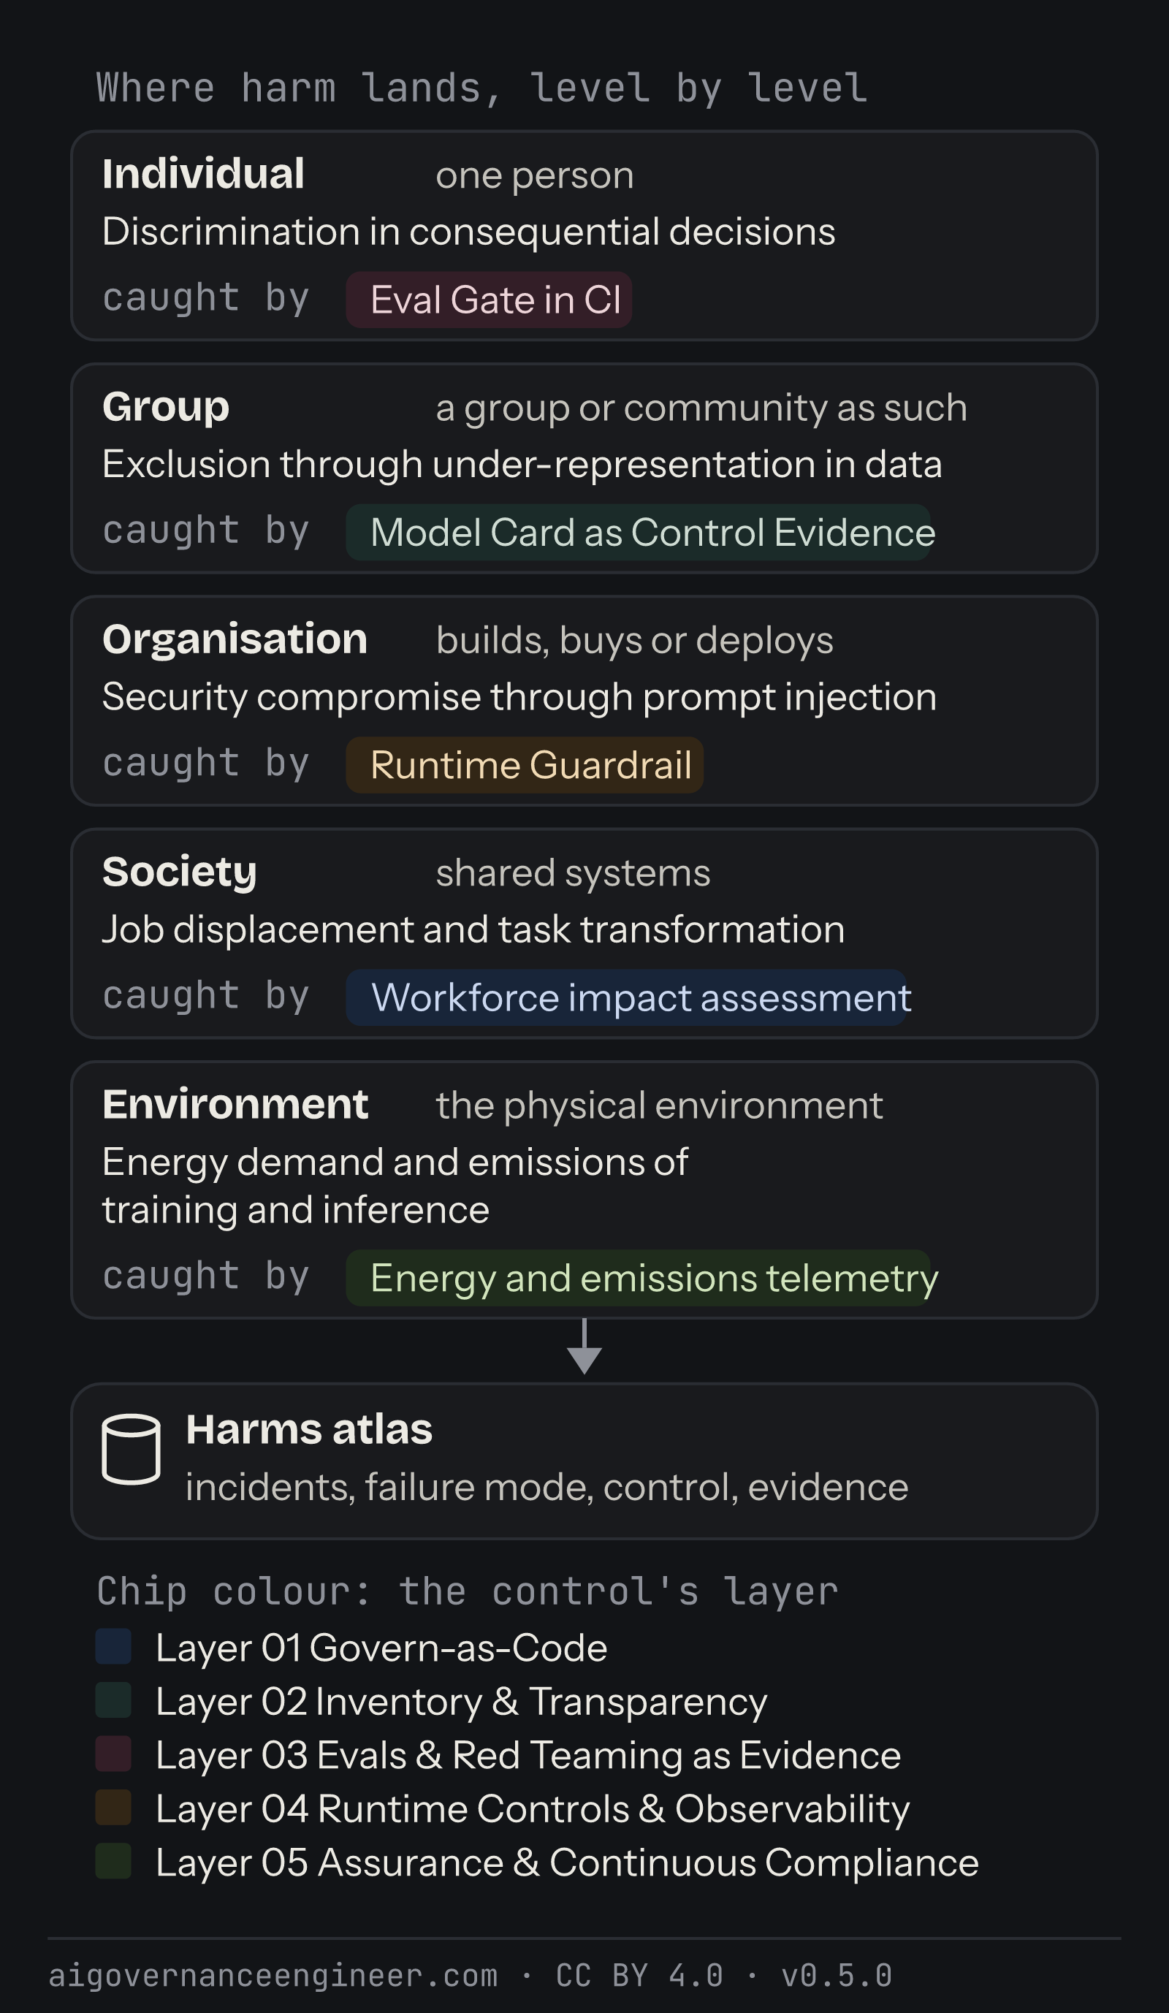1169x2013 pixels.
Task: Click the Layer 04 Runtime Controls & Observability label
Action: pos(533,1808)
